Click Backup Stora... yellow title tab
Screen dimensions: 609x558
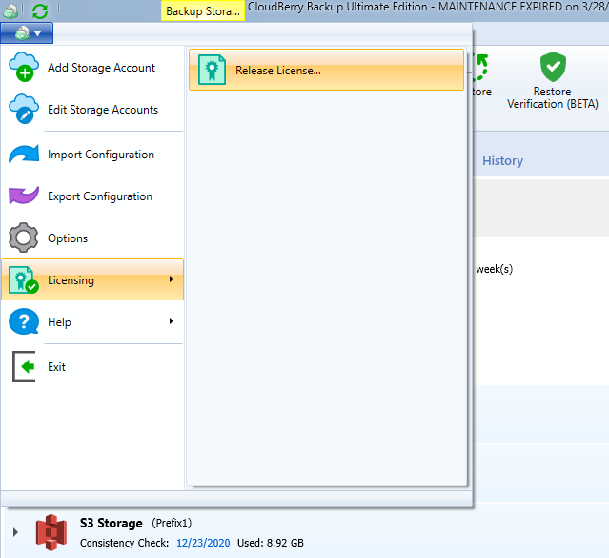203,10
